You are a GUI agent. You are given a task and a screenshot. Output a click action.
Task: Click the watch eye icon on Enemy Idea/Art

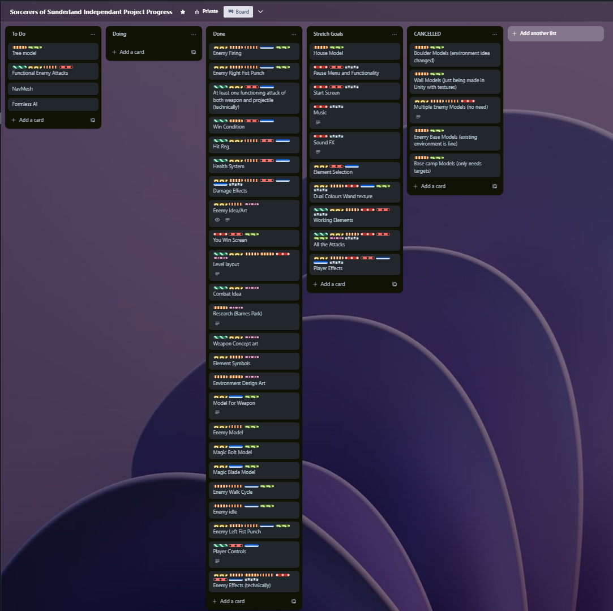tap(217, 220)
